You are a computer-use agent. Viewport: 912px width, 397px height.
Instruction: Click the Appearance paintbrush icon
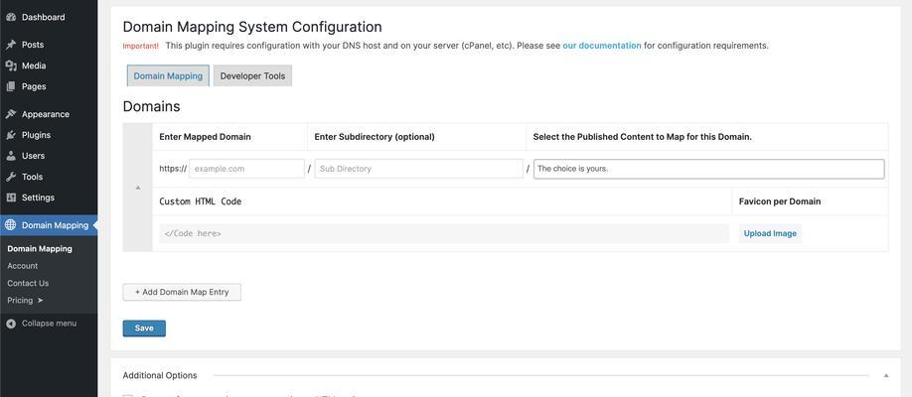point(11,114)
